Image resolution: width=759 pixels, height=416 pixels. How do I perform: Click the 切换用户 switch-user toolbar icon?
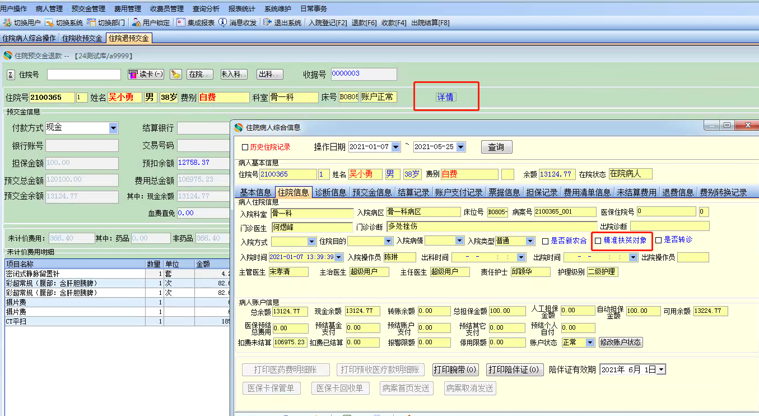(7, 23)
